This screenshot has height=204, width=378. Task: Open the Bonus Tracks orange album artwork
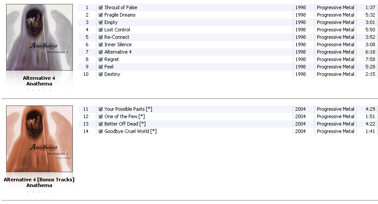pos(40,139)
